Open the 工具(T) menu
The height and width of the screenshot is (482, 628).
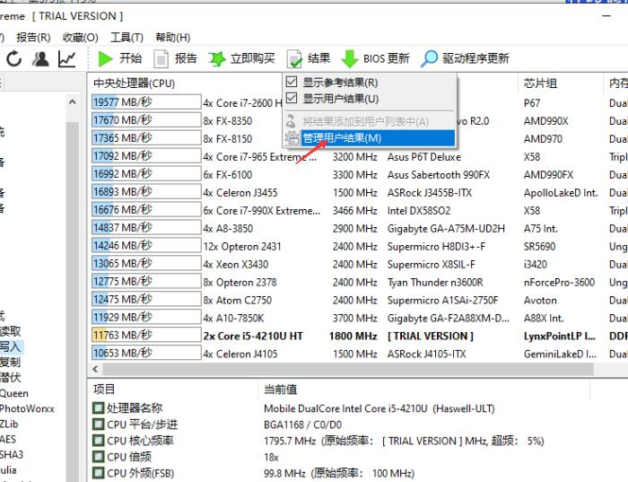point(126,38)
